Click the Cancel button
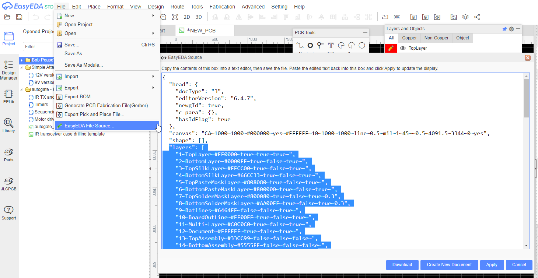This screenshot has height=278, width=538. coord(519,265)
